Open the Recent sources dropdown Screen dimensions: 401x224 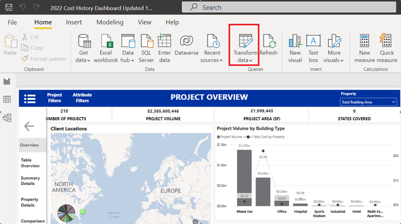click(212, 48)
